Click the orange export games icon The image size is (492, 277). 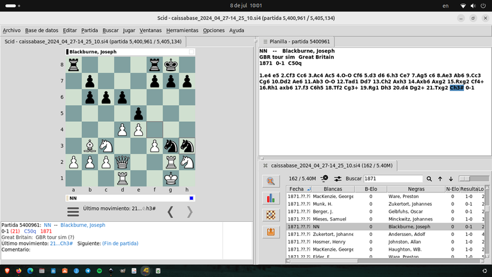tap(271, 232)
